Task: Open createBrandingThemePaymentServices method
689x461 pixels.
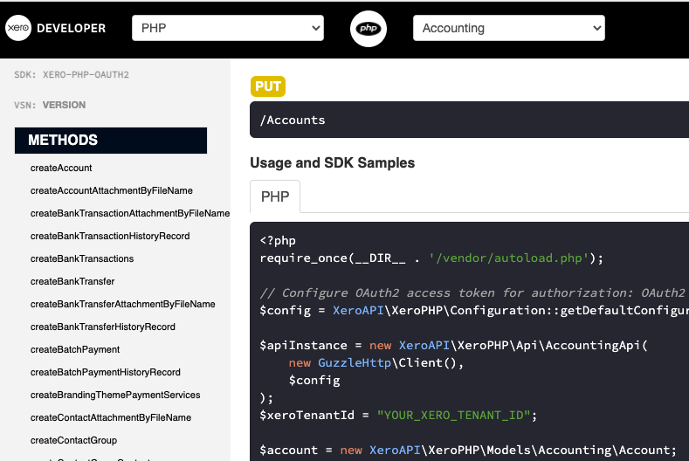Action: click(115, 395)
